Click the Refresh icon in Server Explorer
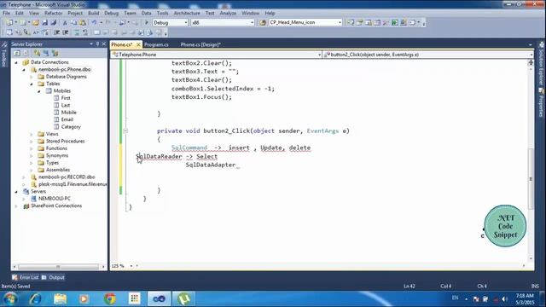 (17, 53)
